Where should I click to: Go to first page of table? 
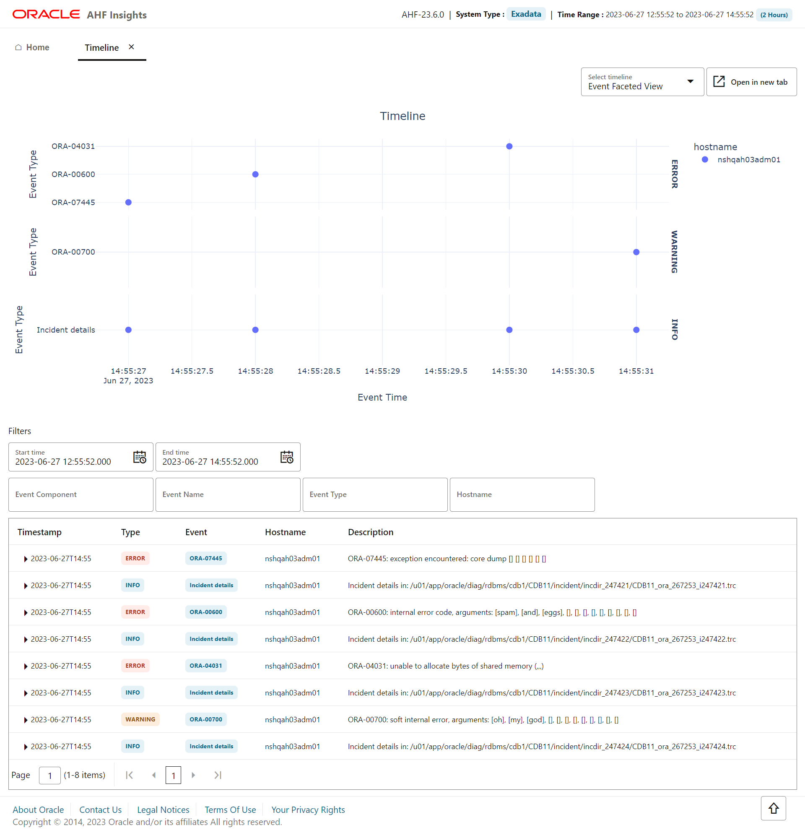tap(130, 775)
